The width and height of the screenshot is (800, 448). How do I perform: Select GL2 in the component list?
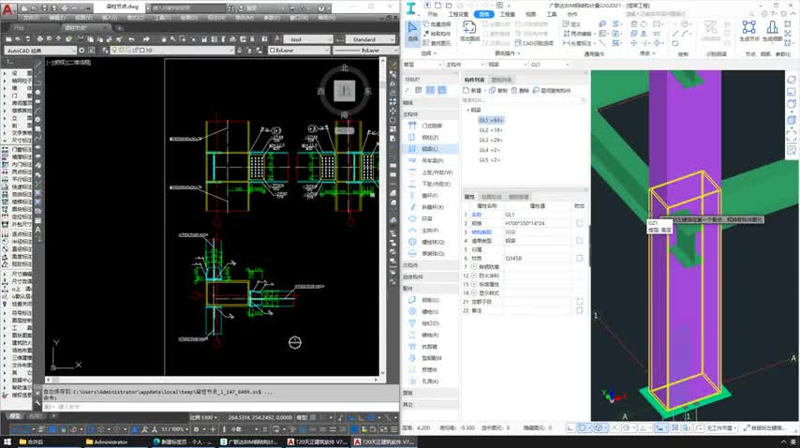pos(490,130)
